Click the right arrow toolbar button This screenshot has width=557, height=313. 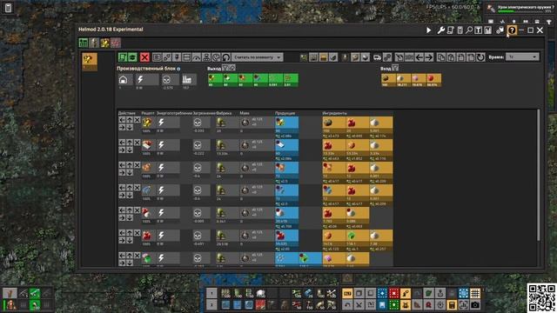429,57
